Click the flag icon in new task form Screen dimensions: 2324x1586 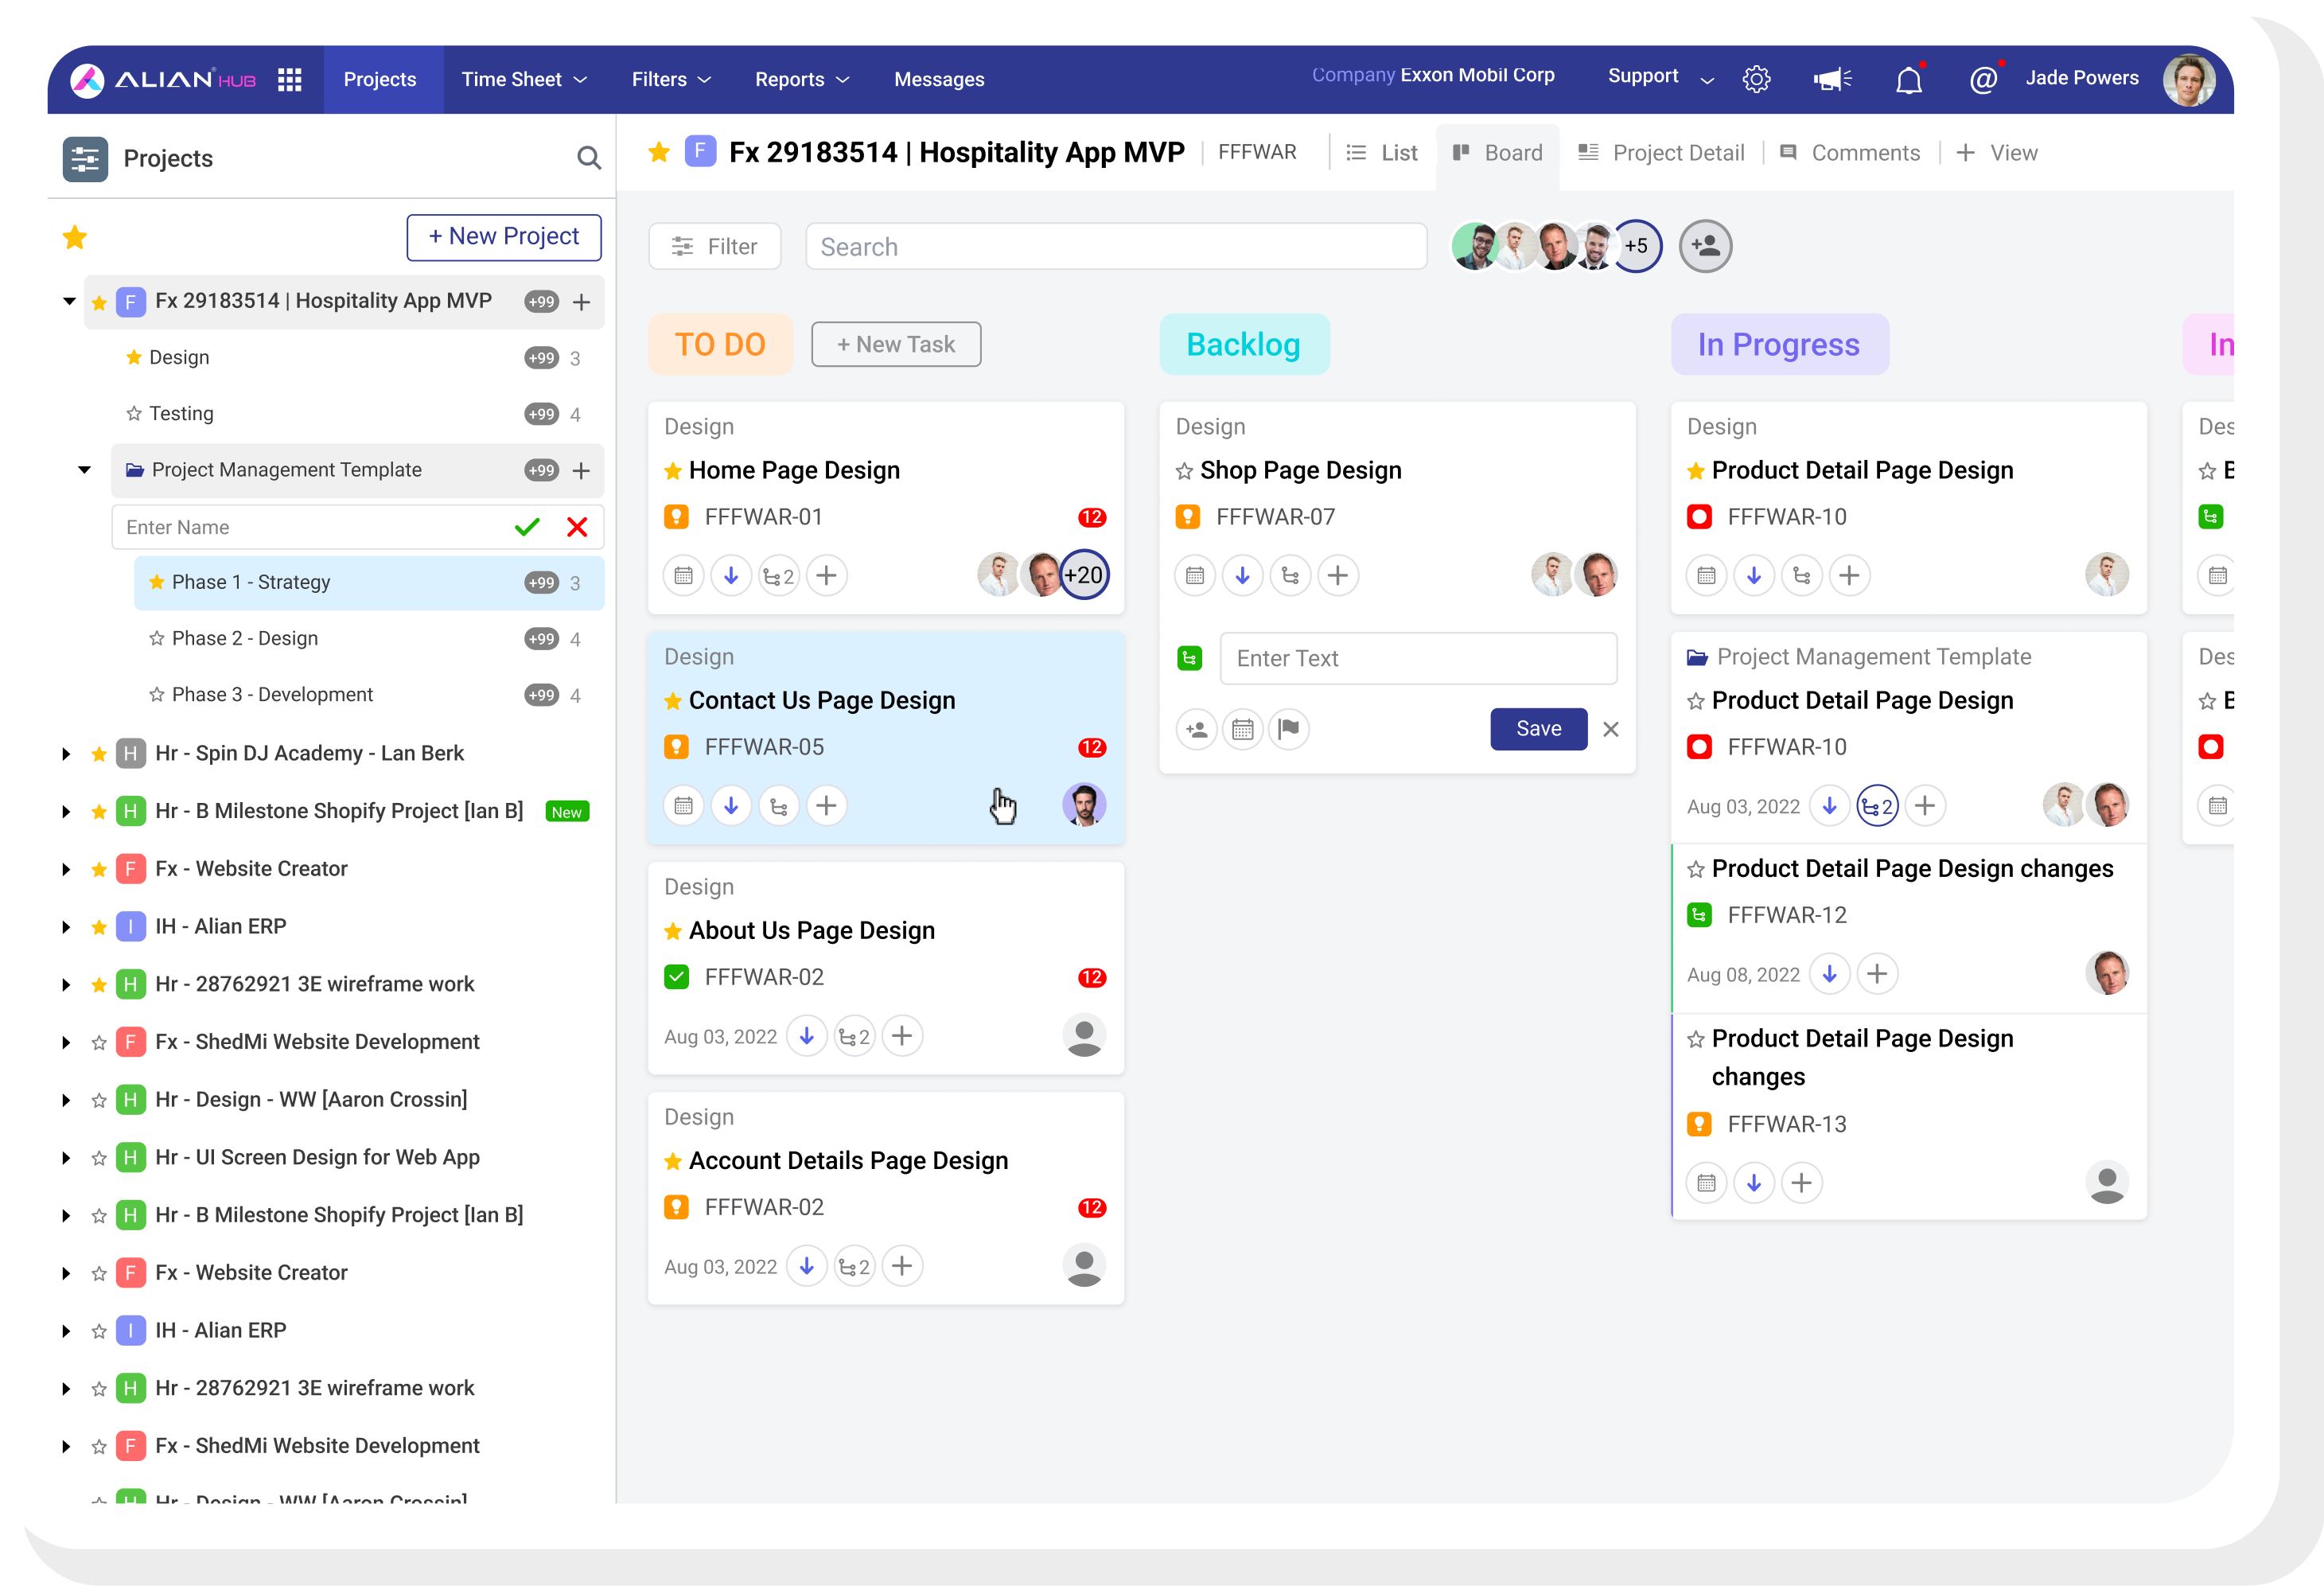1289,729
